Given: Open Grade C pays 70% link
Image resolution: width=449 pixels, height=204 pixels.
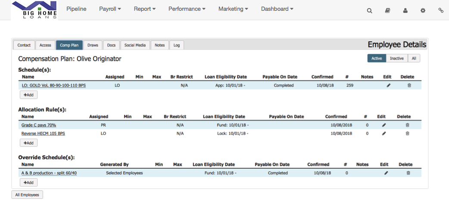Looking at the screenshot, I should pyautogui.click(x=39, y=125).
